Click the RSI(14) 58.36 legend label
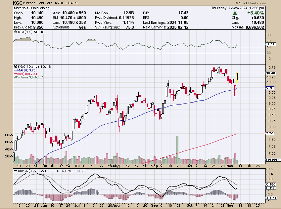 click(x=31, y=32)
